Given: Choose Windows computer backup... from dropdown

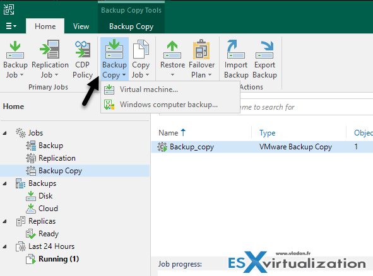Looking at the screenshot, I should [x=170, y=105].
